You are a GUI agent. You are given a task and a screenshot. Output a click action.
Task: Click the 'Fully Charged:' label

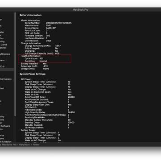[32, 48]
